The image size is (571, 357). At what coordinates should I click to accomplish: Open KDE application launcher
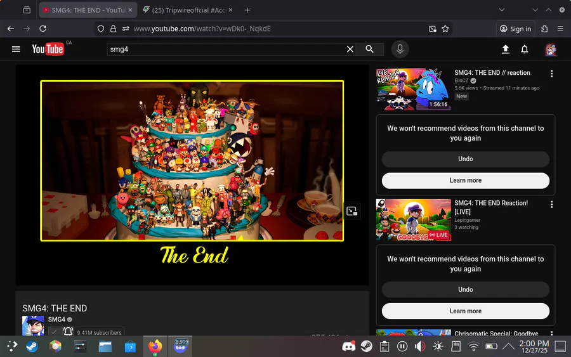12,346
